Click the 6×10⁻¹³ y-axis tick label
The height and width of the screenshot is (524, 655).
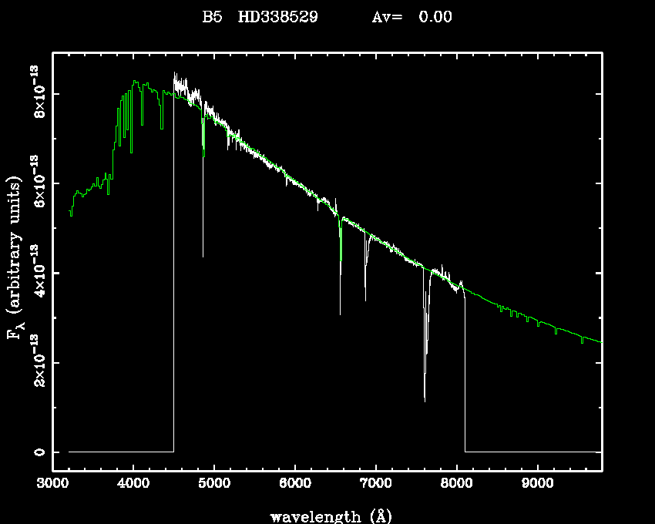coord(36,183)
